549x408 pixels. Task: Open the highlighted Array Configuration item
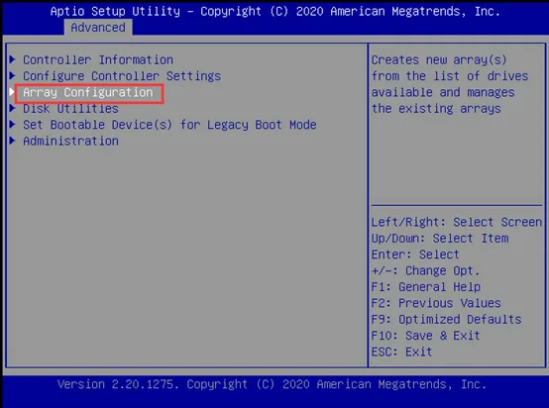88,93
